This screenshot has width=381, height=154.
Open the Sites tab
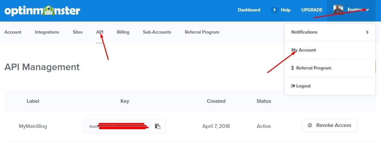(x=78, y=32)
